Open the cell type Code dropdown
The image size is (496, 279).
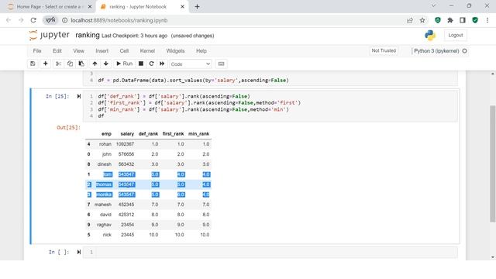pos(191,64)
